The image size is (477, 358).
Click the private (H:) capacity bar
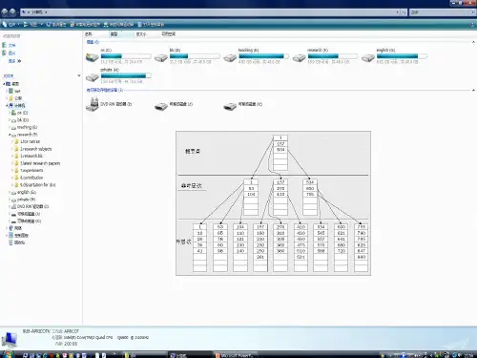[x=126, y=75]
